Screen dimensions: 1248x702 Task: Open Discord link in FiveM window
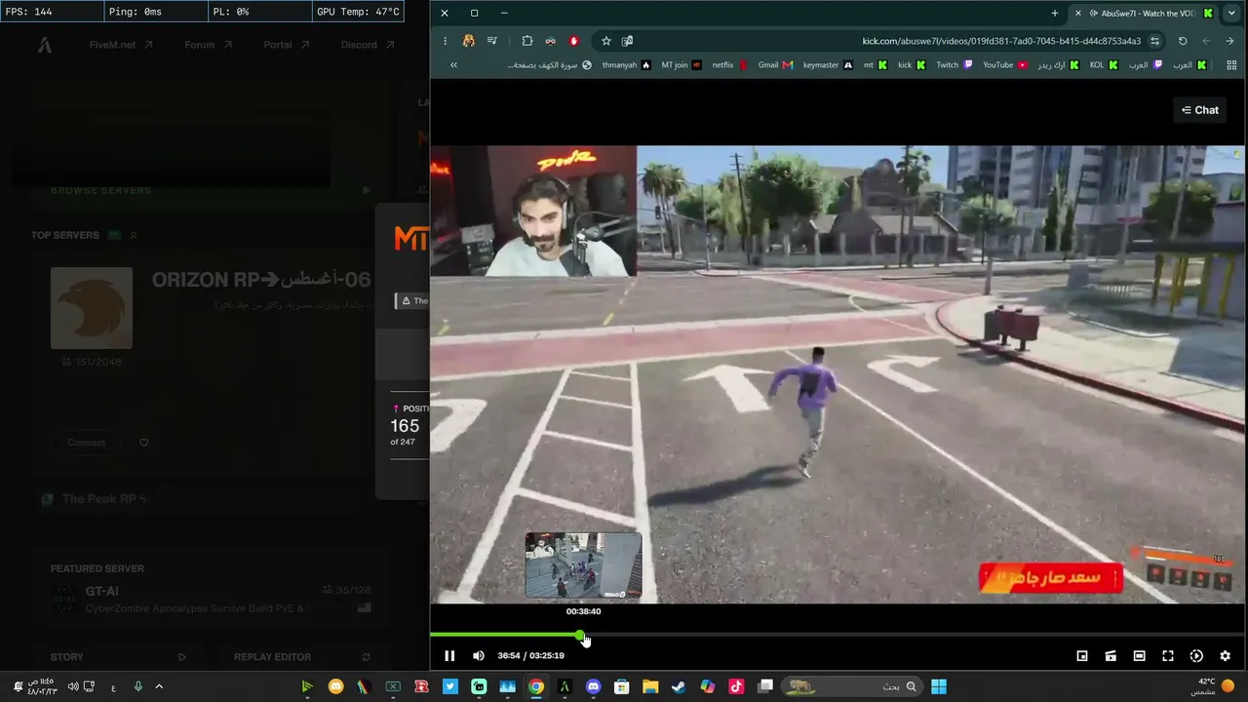point(368,45)
